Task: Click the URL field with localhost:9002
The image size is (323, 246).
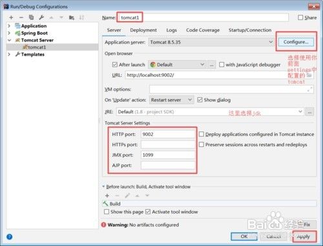Action: click(219, 75)
